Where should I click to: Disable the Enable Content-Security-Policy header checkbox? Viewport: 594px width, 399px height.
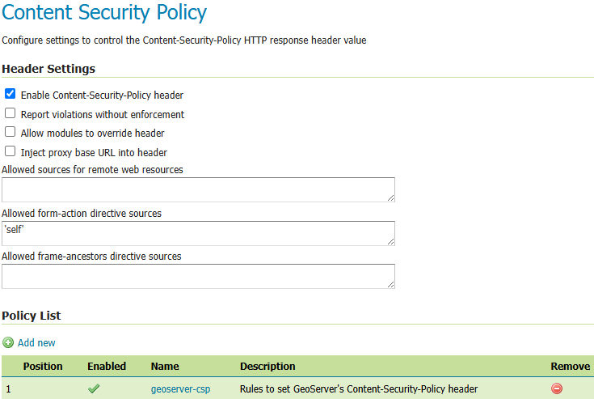(11, 94)
